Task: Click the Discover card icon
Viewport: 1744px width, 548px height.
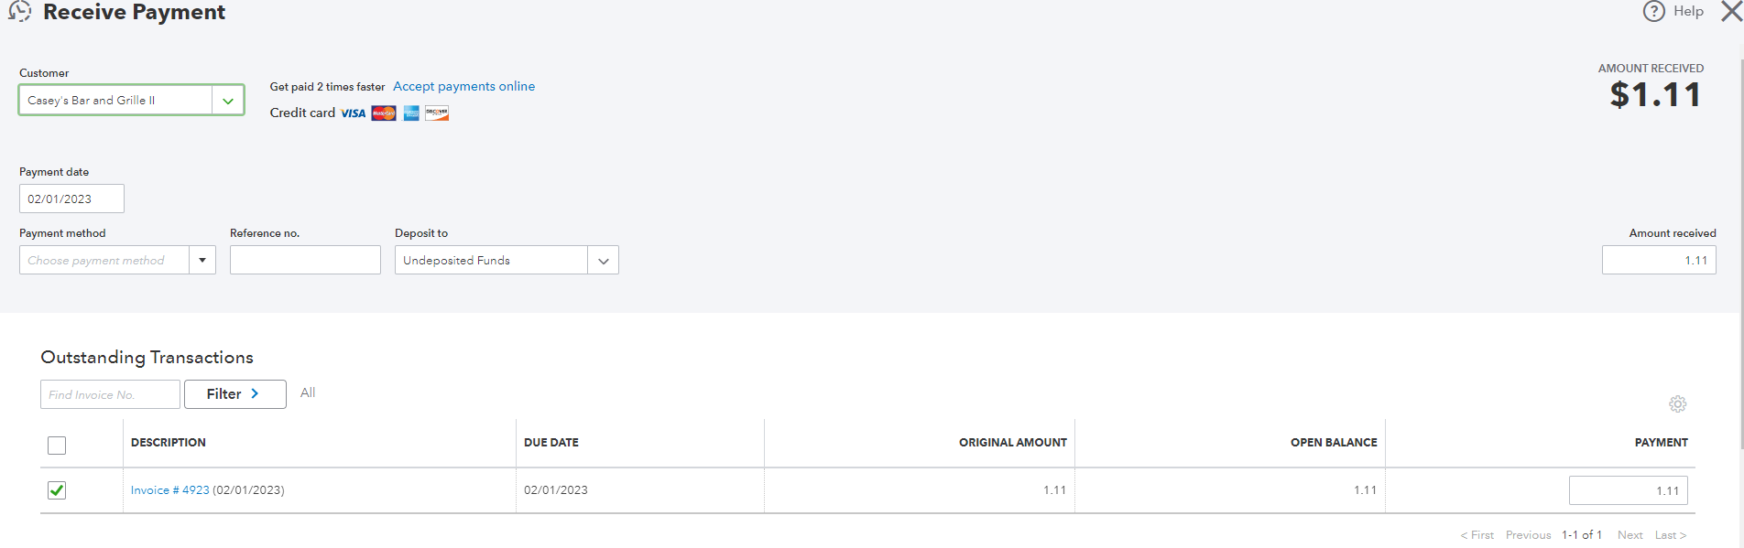Action: point(437,113)
